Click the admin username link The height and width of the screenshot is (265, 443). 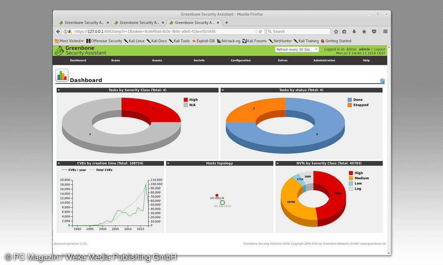click(364, 49)
